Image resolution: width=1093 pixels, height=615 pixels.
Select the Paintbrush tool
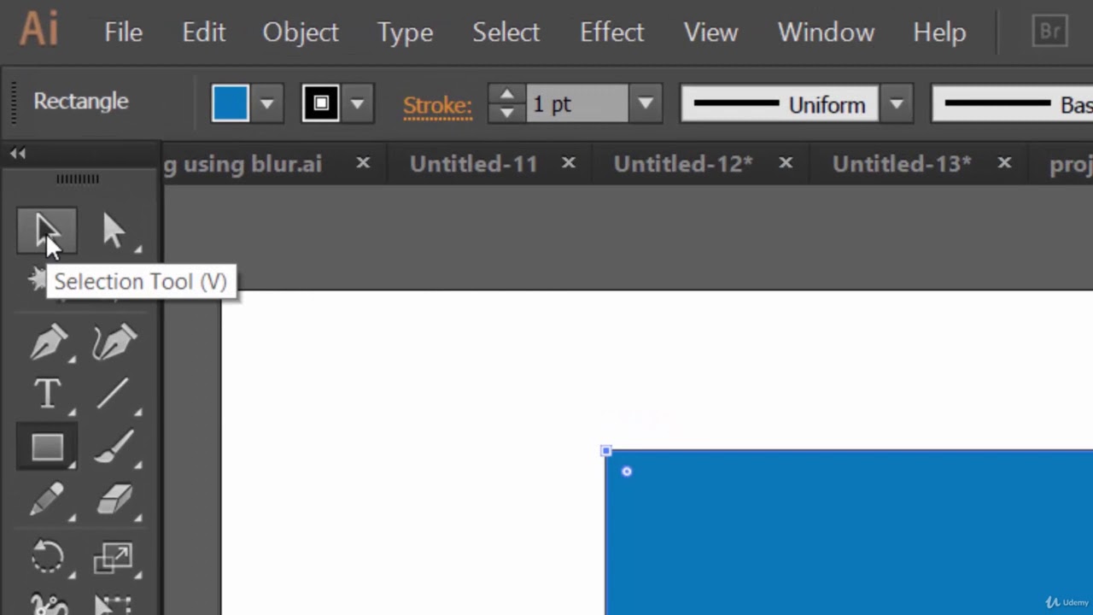114,448
